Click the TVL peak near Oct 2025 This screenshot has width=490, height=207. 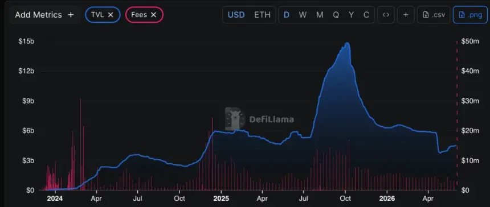point(347,43)
